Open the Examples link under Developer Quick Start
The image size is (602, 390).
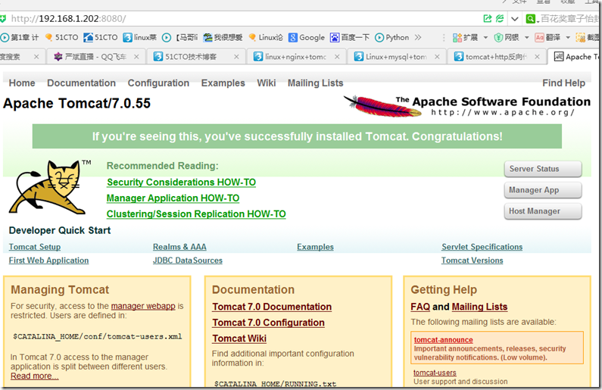pos(315,247)
